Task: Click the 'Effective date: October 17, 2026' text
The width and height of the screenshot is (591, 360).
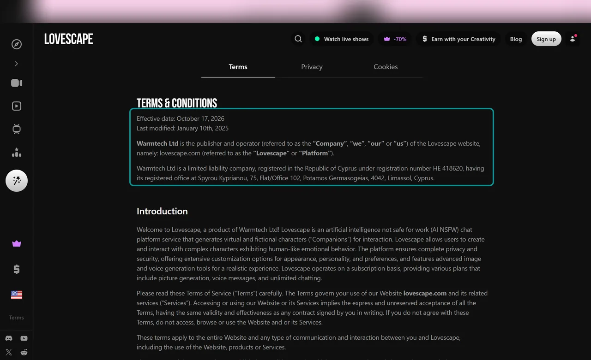Action: (x=181, y=118)
